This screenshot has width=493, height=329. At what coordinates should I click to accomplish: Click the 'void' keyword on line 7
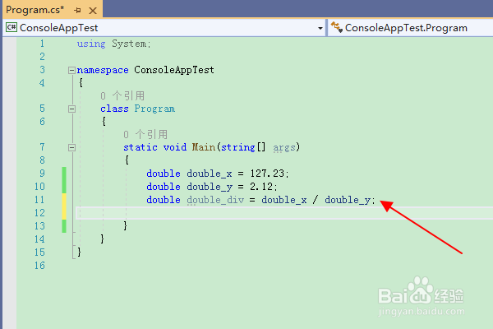[x=175, y=147]
